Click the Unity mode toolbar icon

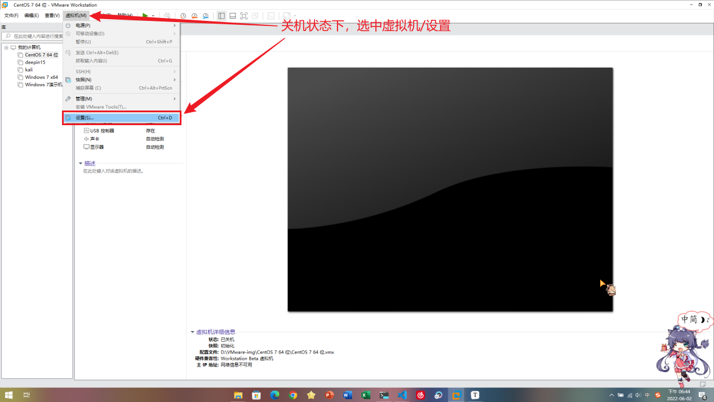pos(255,16)
